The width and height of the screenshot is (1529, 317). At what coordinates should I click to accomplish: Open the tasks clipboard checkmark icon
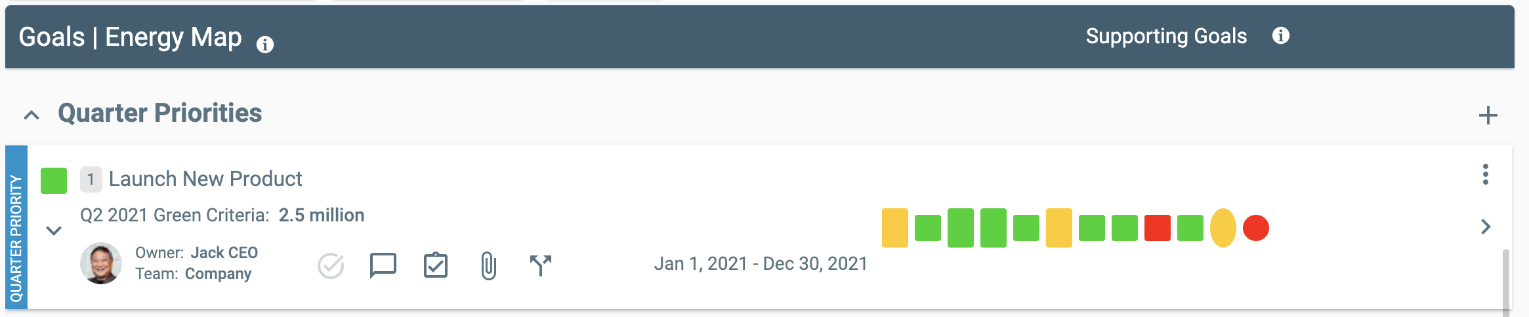(x=436, y=265)
